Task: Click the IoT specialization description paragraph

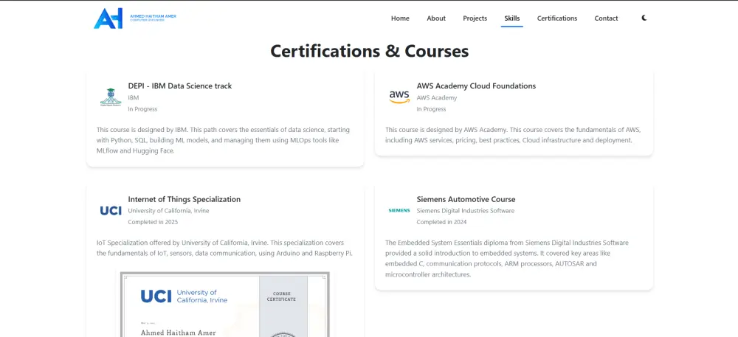Action: pyautogui.click(x=224, y=249)
